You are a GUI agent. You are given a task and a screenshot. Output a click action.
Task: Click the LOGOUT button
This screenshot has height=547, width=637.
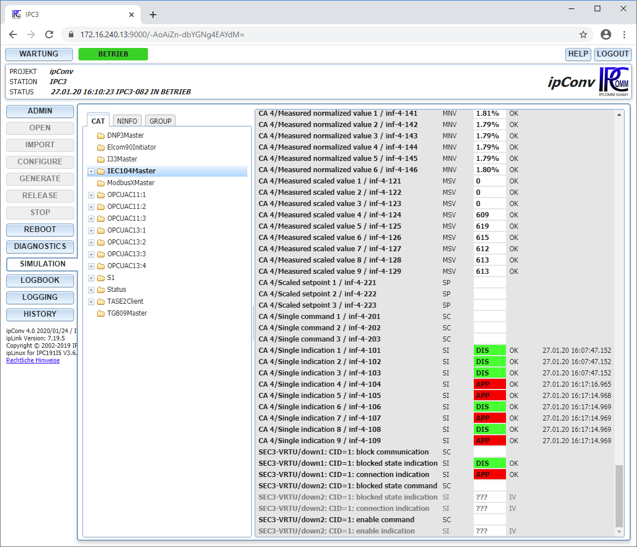(613, 54)
